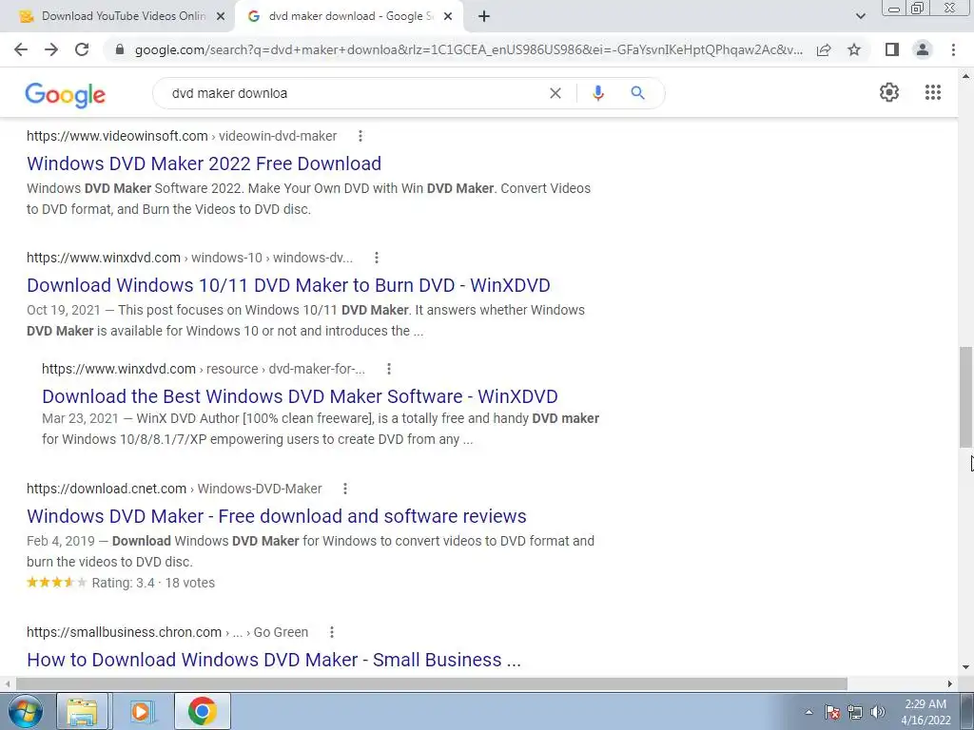Close the Download YouTube Videos tab
Image resolution: width=974 pixels, height=730 pixels.
click(x=221, y=16)
